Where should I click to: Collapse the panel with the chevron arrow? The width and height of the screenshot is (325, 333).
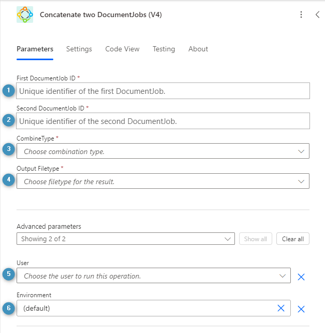click(x=317, y=15)
